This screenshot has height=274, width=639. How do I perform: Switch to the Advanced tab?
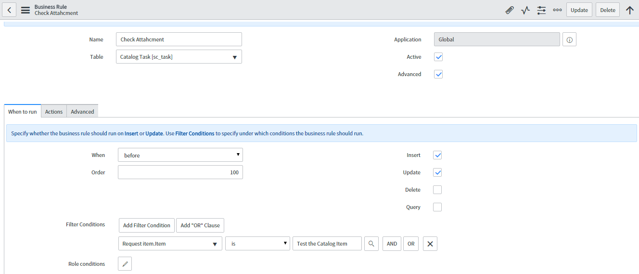(x=82, y=111)
